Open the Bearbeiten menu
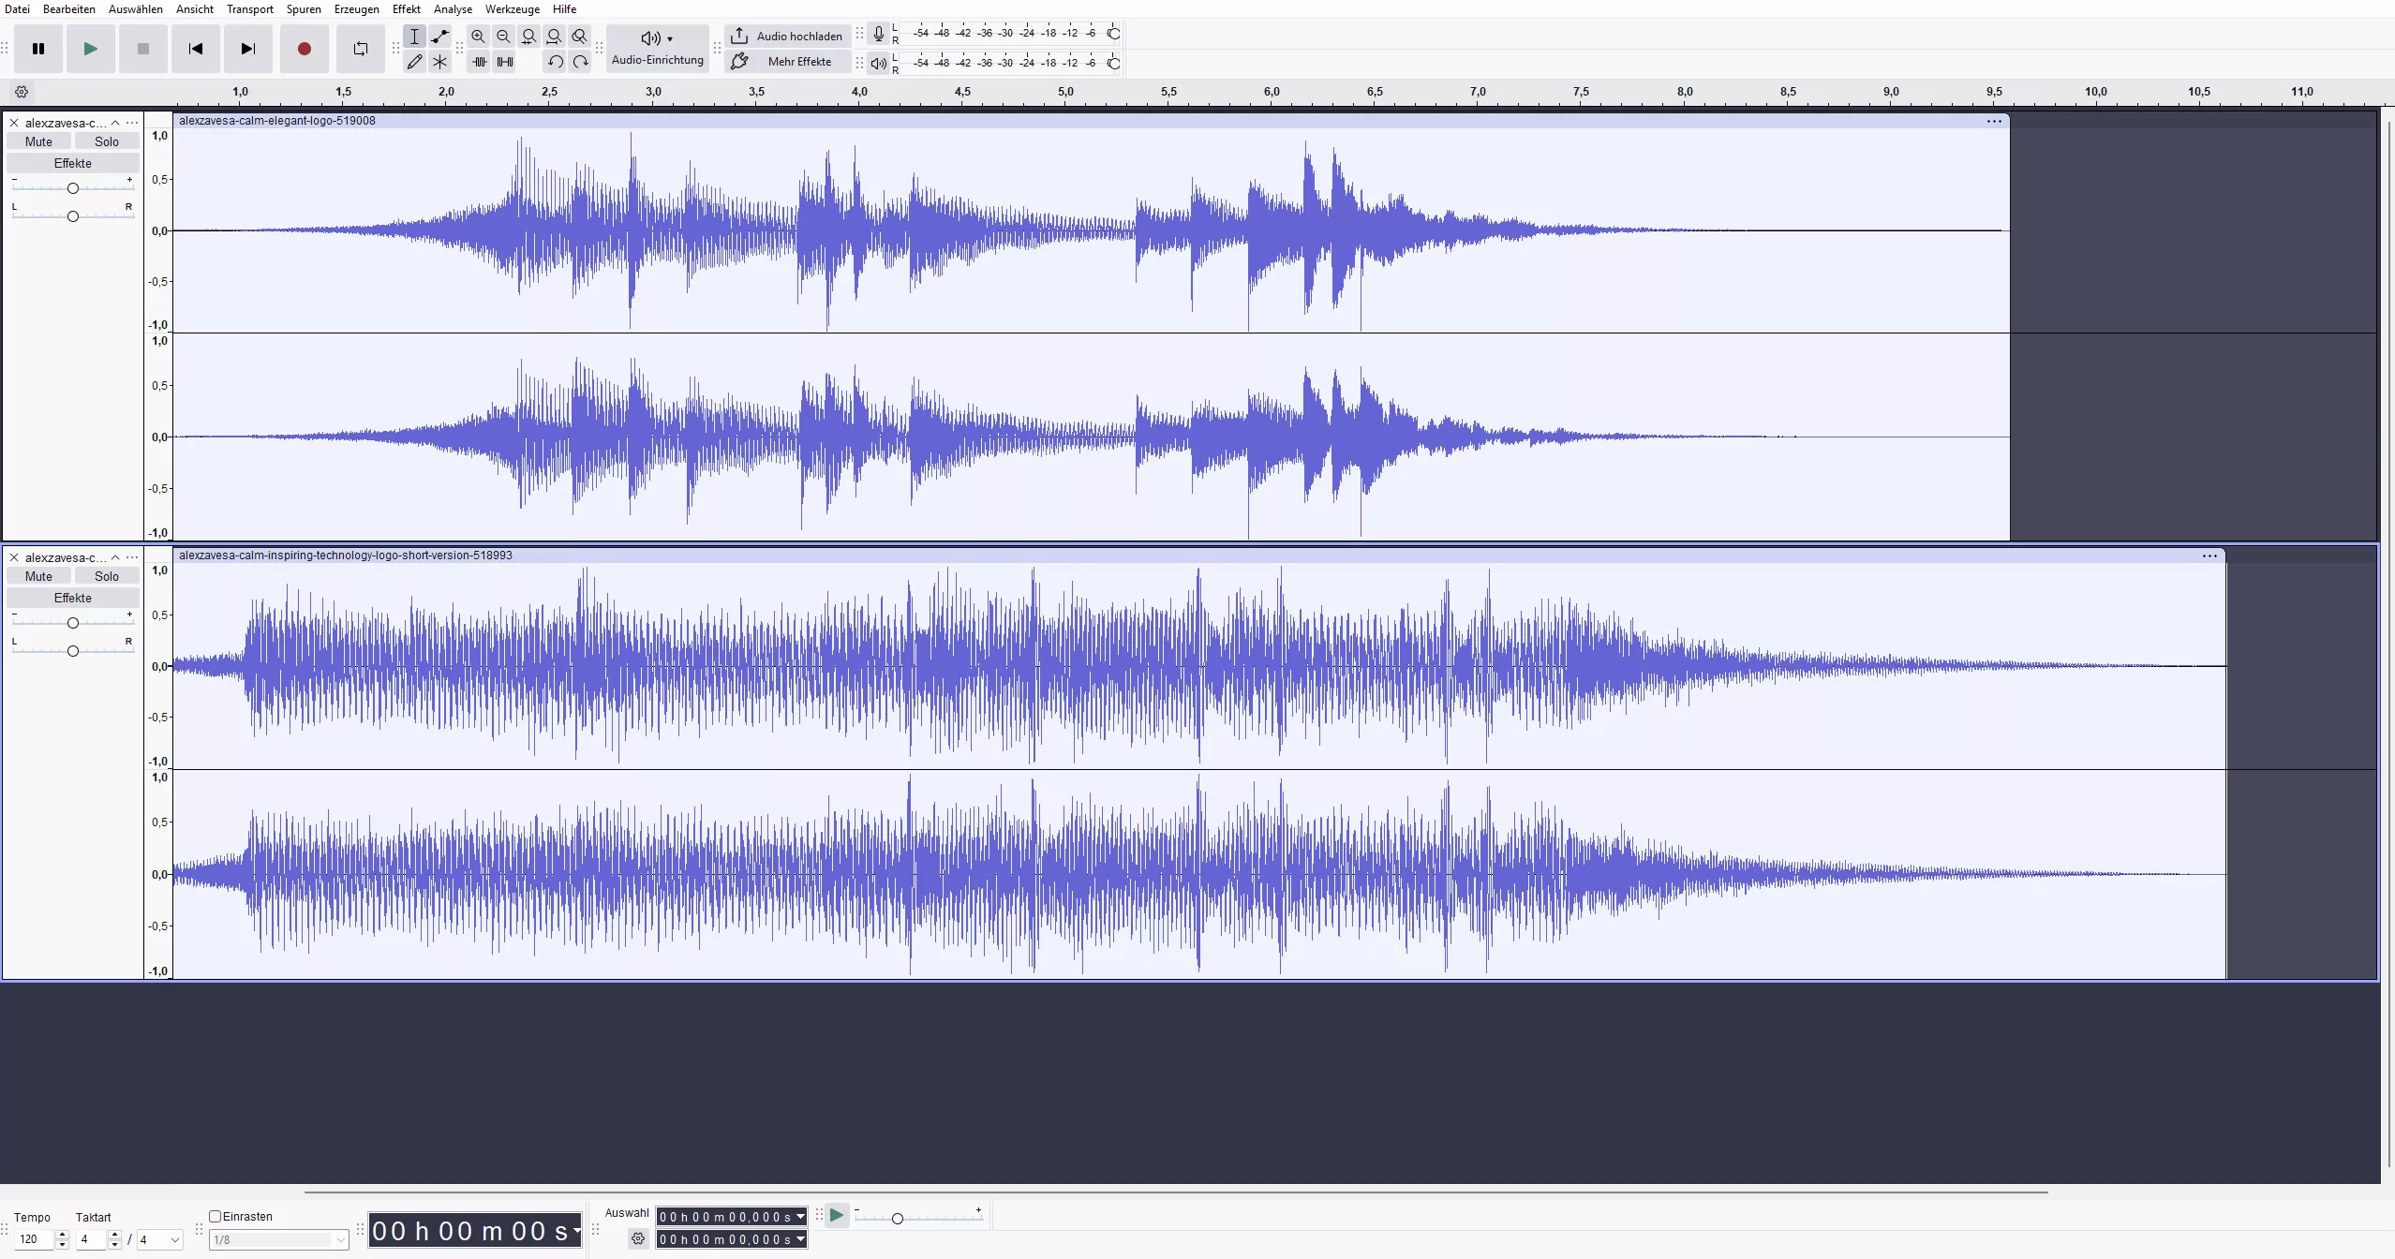 pyautogui.click(x=69, y=9)
